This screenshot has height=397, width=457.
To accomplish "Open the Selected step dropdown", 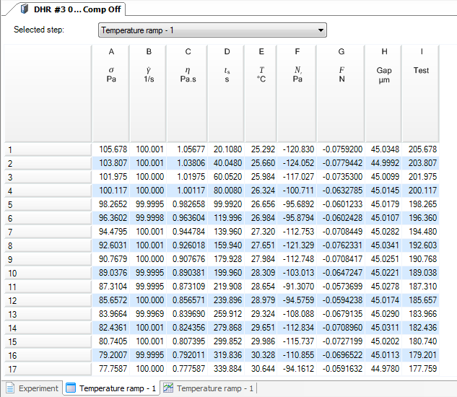I will (x=212, y=30).
